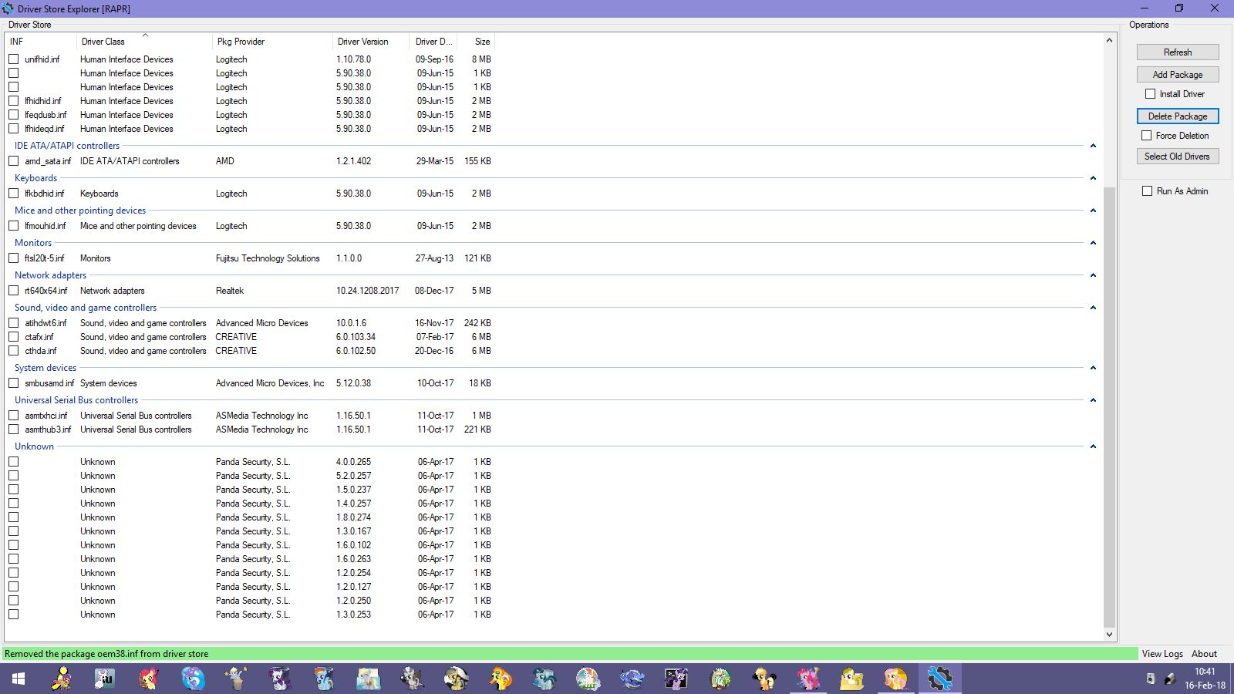Enable the Install Driver option
This screenshot has height=694, width=1234.
(1151, 94)
